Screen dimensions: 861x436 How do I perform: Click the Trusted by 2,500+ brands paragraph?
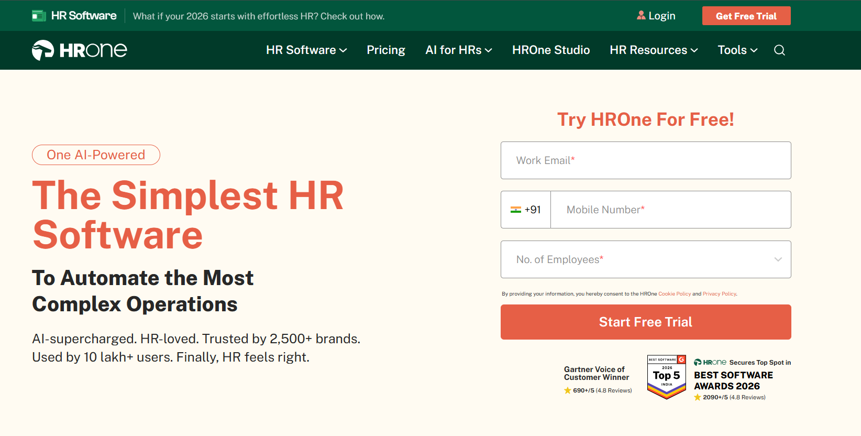pyautogui.click(x=196, y=348)
